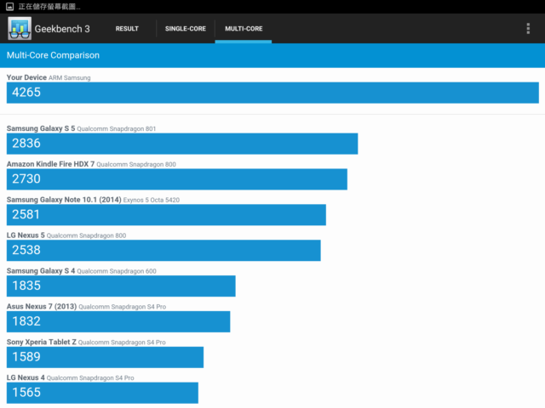Tap the LG Nexus 5 label
The height and width of the screenshot is (408, 545).
pos(66,235)
